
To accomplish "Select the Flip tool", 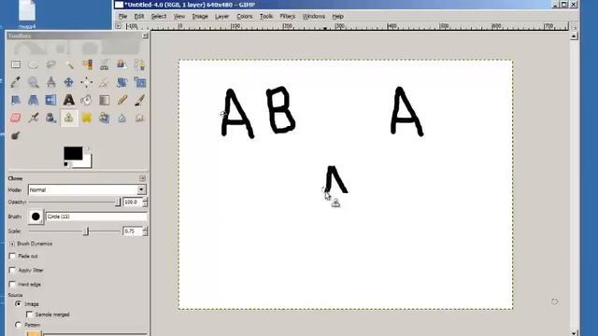I will pos(50,100).
